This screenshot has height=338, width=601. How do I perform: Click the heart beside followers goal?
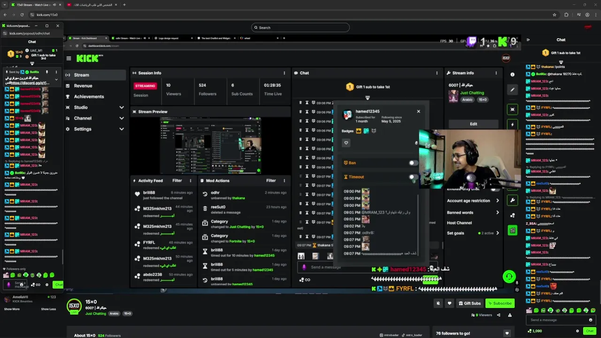(x=507, y=333)
